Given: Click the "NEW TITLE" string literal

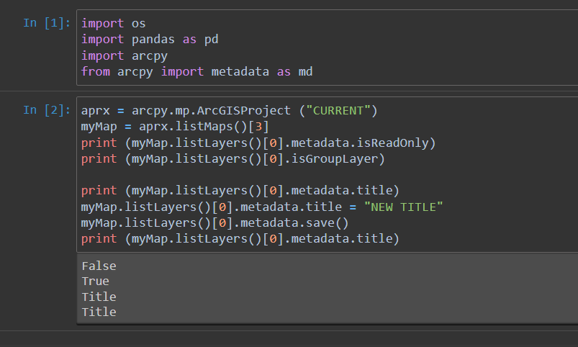Looking at the screenshot, I should point(403,207).
